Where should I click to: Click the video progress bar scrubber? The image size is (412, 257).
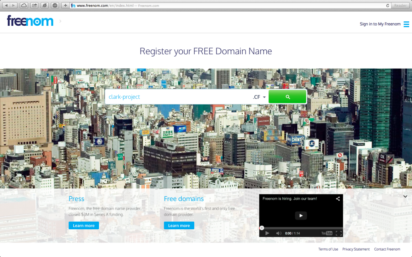[x=262, y=228]
